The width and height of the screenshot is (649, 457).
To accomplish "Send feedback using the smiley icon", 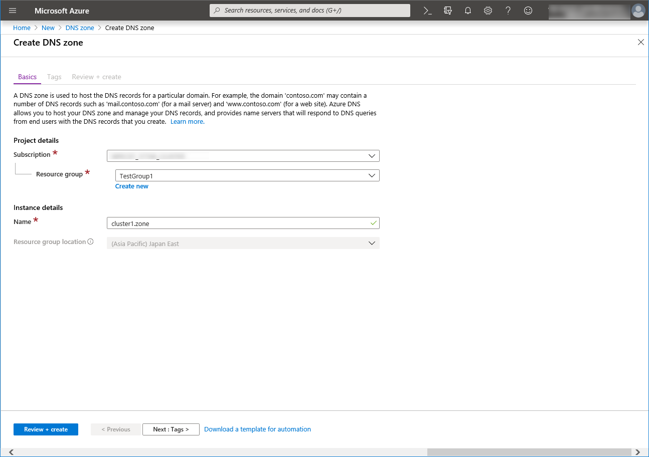I will pyautogui.click(x=528, y=11).
